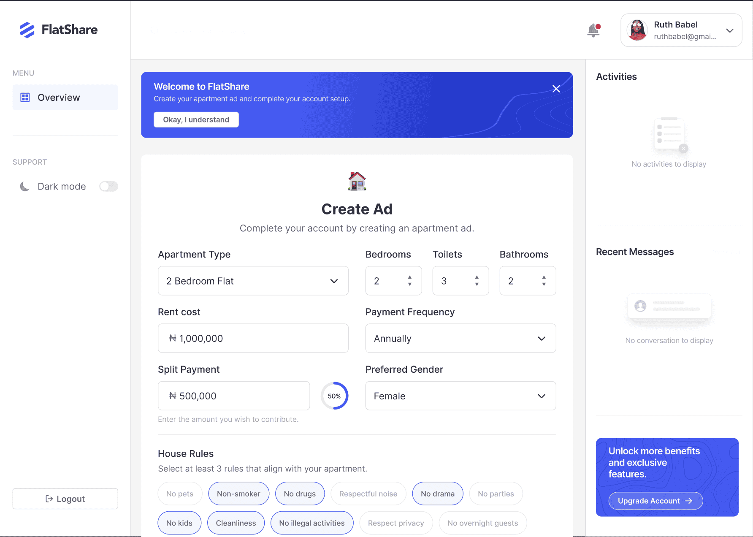Screen dimensions: 753x537
Task: Open the notifications bell
Action: pos(594,30)
